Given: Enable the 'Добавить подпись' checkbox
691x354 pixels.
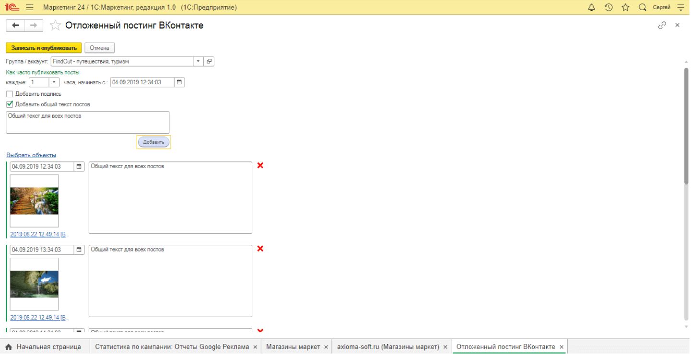Looking at the screenshot, I should 10,94.
